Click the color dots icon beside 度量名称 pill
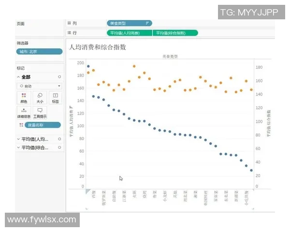 [x=21, y=125]
